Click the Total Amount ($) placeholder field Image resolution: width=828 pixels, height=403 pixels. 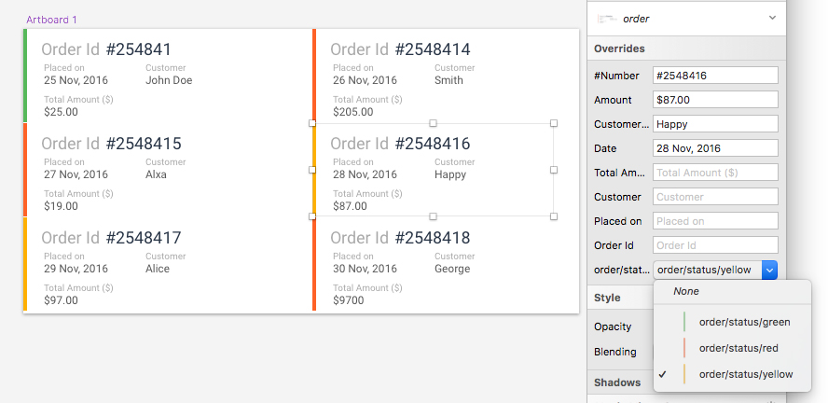(715, 173)
